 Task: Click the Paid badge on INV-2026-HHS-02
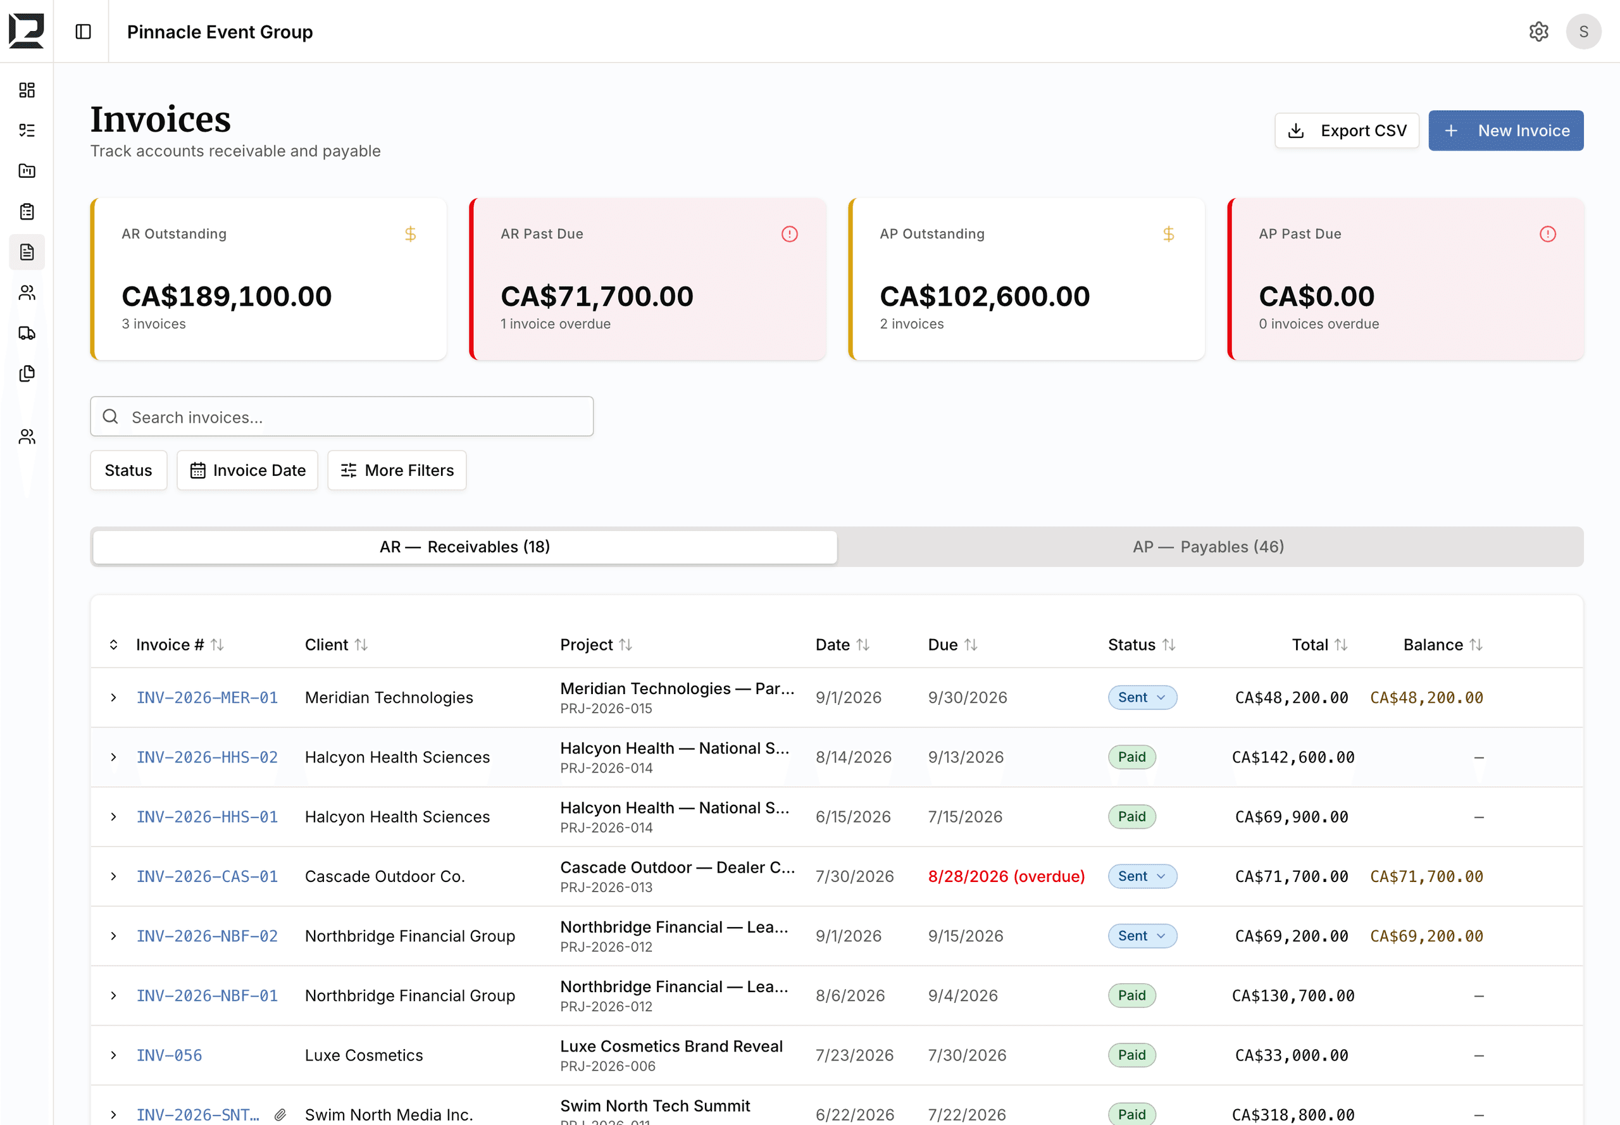(x=1131, y=757)
